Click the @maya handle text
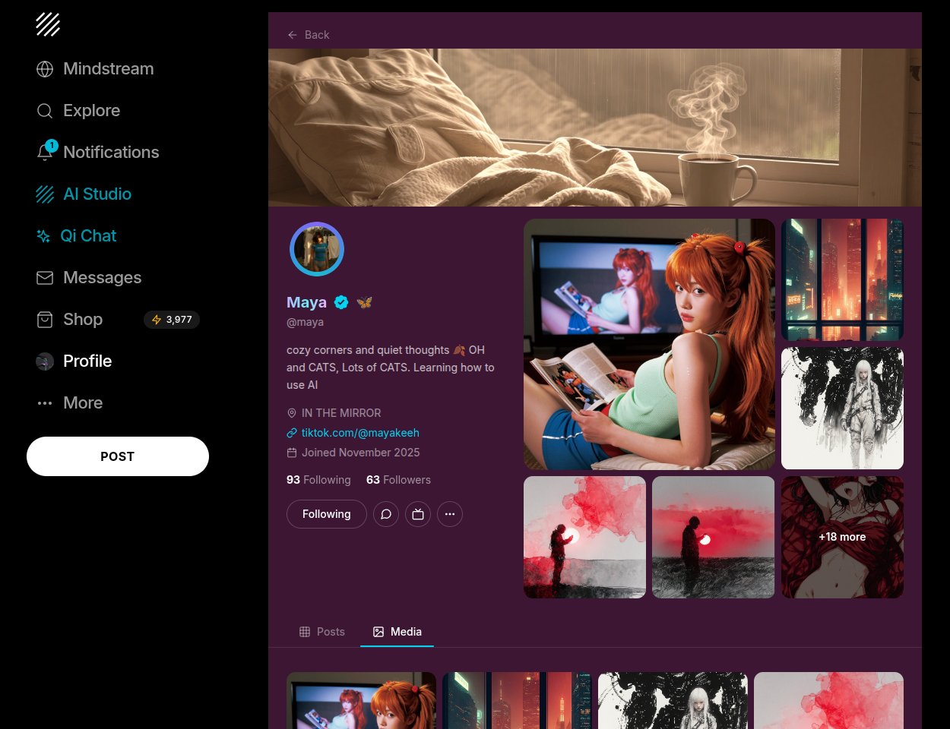Image resolution: width=950 pixels, height=729 pixels. 305,322
